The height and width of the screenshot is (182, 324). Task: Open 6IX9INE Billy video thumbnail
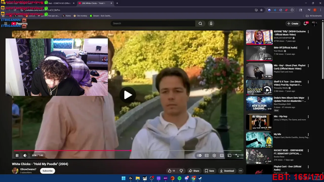[x=259, y=37]
